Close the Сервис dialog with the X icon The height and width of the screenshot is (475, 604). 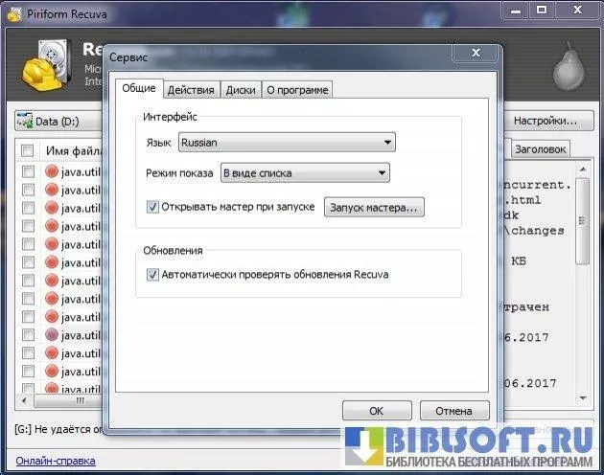click(x=476, y=53)
